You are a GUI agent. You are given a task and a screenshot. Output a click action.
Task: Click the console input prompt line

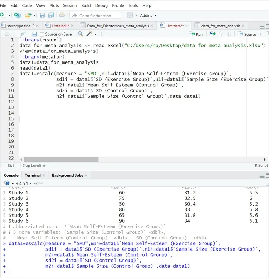tap(135, 272)
